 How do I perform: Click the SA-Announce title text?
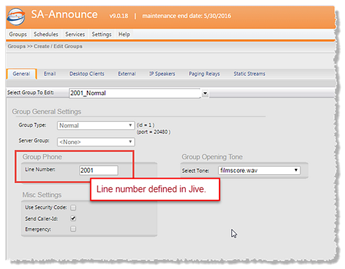coord(64,14)
